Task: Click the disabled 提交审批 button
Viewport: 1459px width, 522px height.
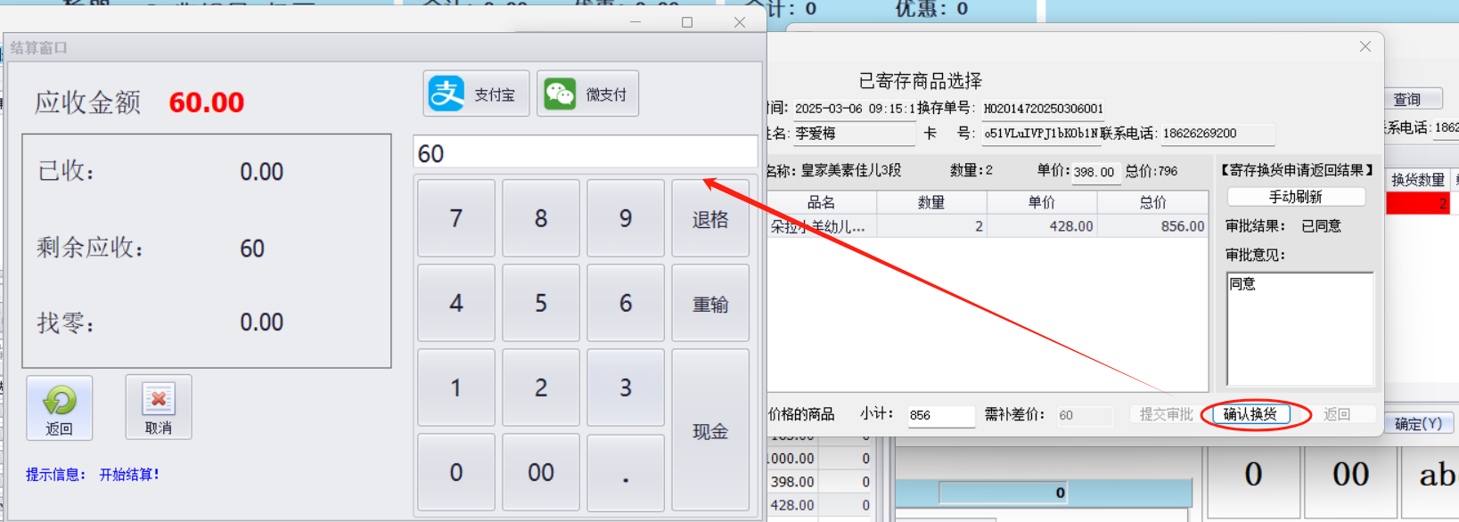Action: point(1166,414)
